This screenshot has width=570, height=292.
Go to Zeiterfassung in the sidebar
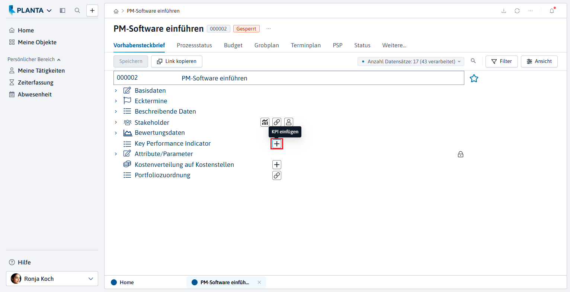[36, 83]
